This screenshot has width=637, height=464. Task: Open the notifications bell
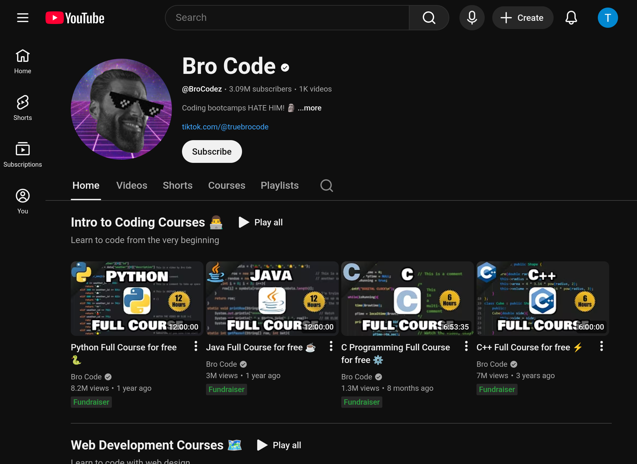click(571, 18)
